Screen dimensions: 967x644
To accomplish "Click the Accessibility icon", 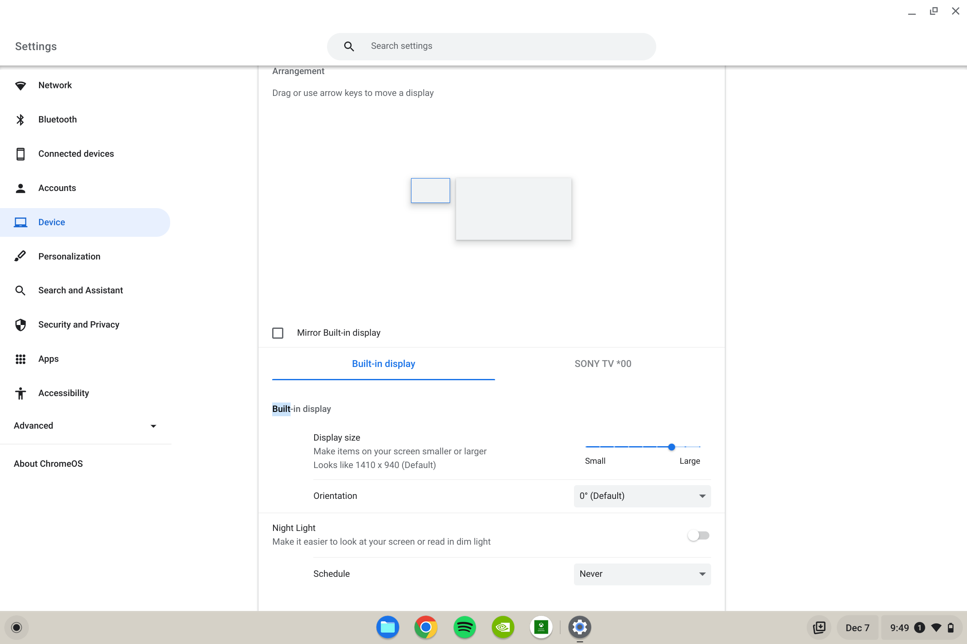I will tap(20, 393).
